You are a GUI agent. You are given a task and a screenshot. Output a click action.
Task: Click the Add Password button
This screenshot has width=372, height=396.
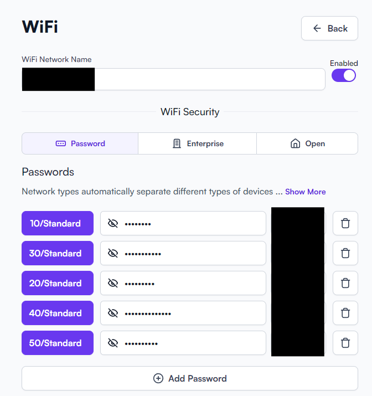(x=190, y=378)
